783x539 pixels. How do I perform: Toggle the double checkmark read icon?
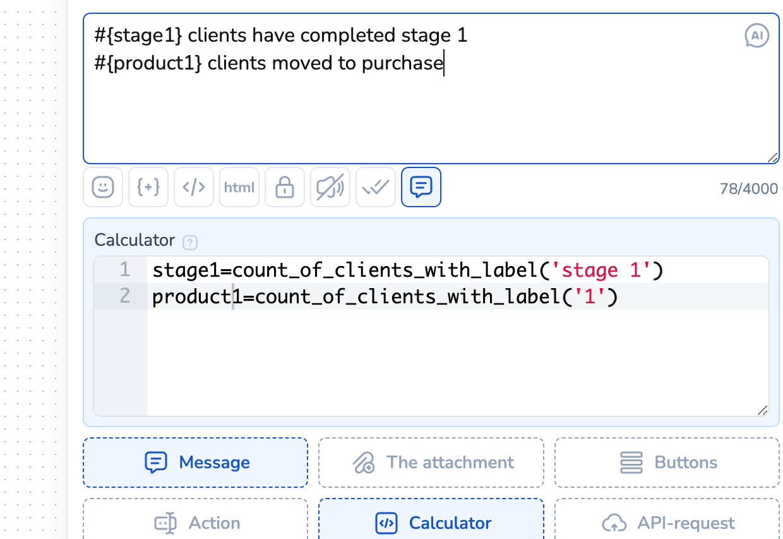pos(376,187)
